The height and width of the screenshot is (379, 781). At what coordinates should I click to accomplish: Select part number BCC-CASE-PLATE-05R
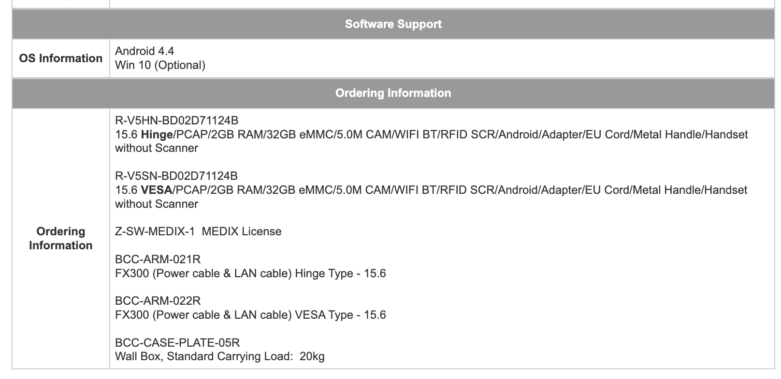(x=177, y=343)
